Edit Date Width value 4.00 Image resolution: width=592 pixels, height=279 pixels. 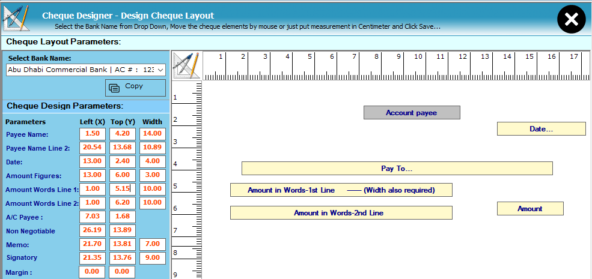[x=153, y=161]
